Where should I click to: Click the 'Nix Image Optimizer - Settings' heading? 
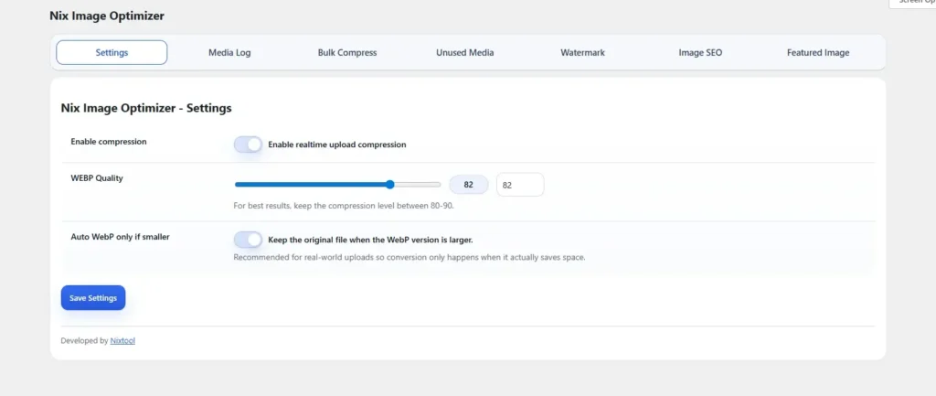pyautogui.click(x=146, y=108)
